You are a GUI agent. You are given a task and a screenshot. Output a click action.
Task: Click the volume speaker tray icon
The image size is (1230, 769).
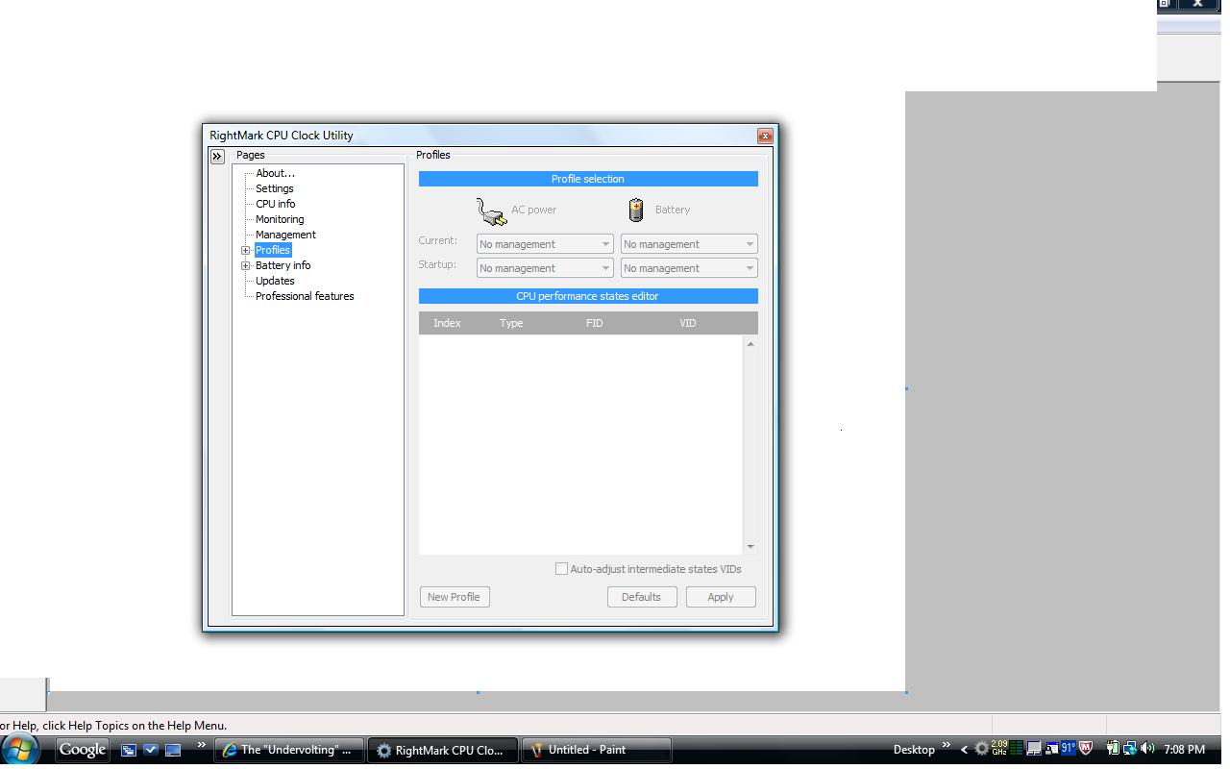[x=1147, y=748]
